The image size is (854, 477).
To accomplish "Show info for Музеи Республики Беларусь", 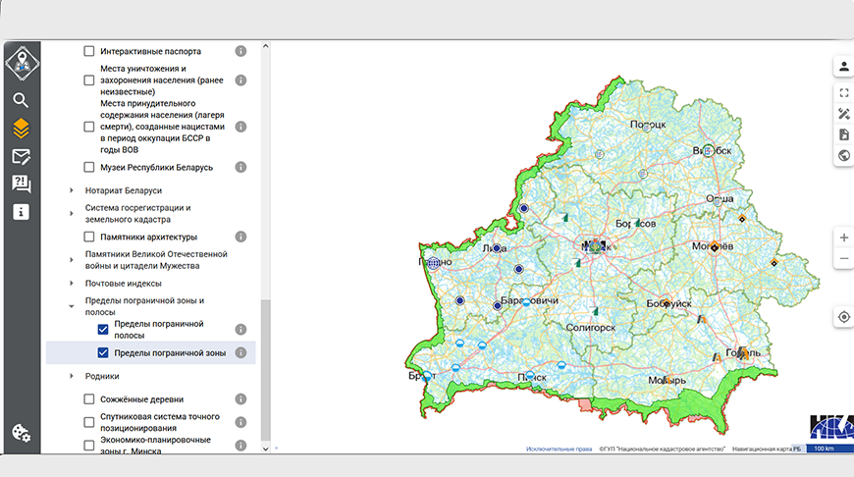I will point(240,167).
